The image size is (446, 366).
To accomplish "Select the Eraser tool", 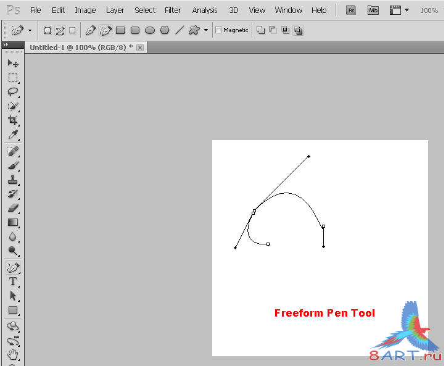I will (x=13, y=208).
